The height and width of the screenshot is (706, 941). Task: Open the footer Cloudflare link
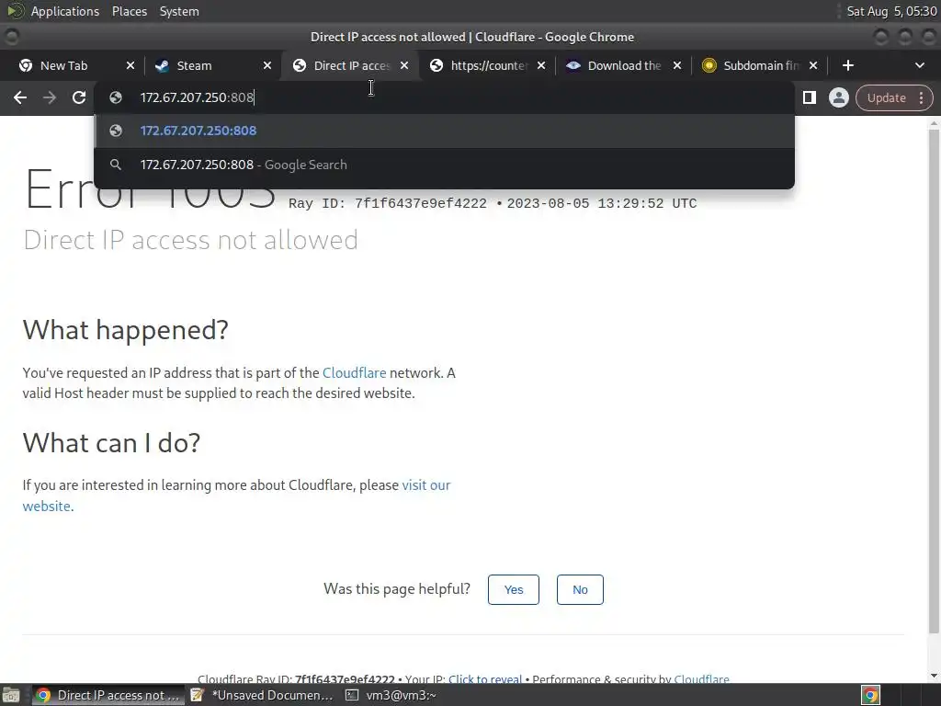click(701, 679)
